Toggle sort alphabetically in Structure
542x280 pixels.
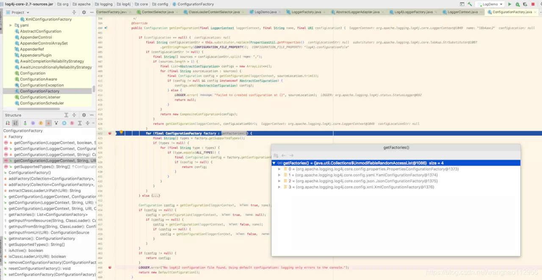(15, 123)
